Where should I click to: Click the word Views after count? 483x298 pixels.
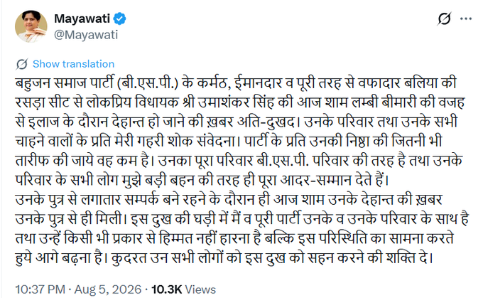pos(200,289)
